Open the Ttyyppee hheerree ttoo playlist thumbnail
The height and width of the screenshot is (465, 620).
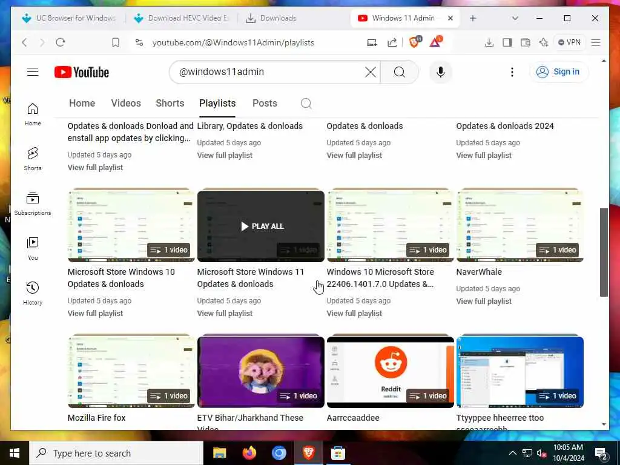point(520,371)
